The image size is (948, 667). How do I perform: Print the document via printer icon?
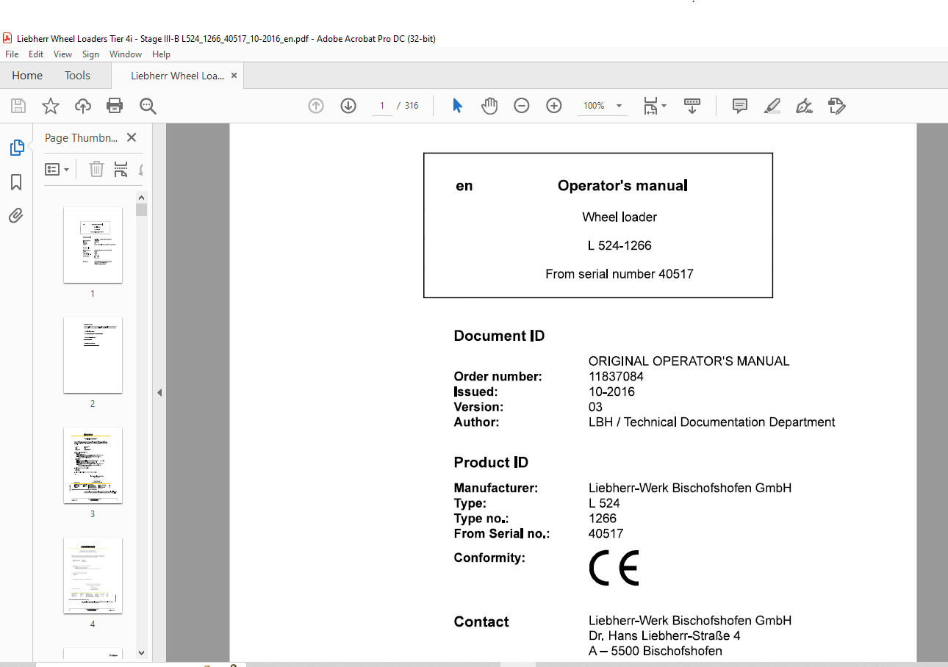coord(115,106)
